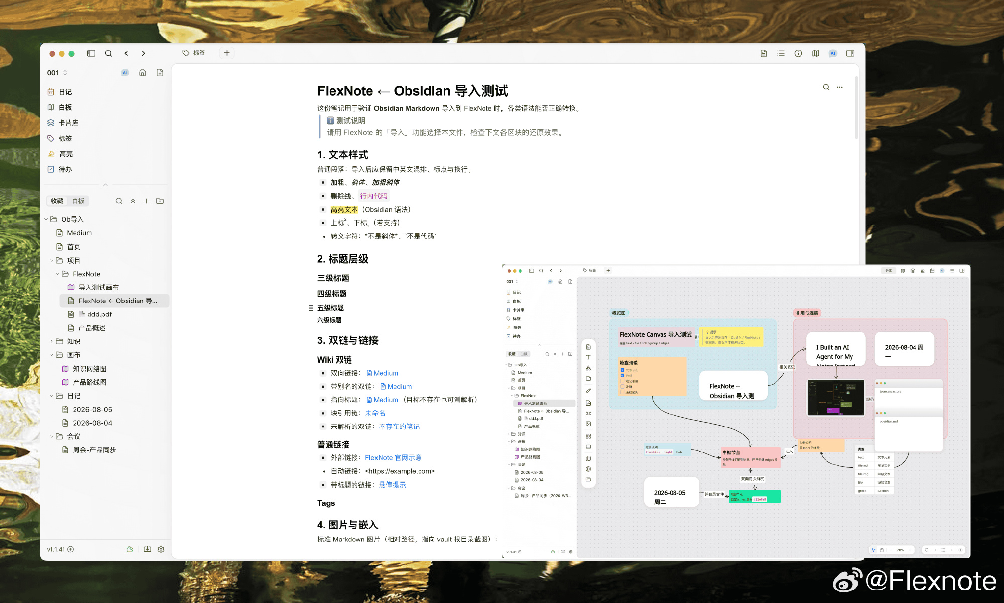The width and height of the screenshot is (1004, 603).
Task: Uncheck the first checked item in 检查清单
Action: (622, 370)
